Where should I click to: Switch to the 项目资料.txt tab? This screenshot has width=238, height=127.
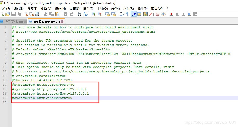[14, 22]
